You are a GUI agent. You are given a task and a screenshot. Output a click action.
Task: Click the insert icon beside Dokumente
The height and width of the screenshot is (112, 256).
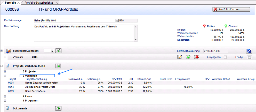(58, 108)
